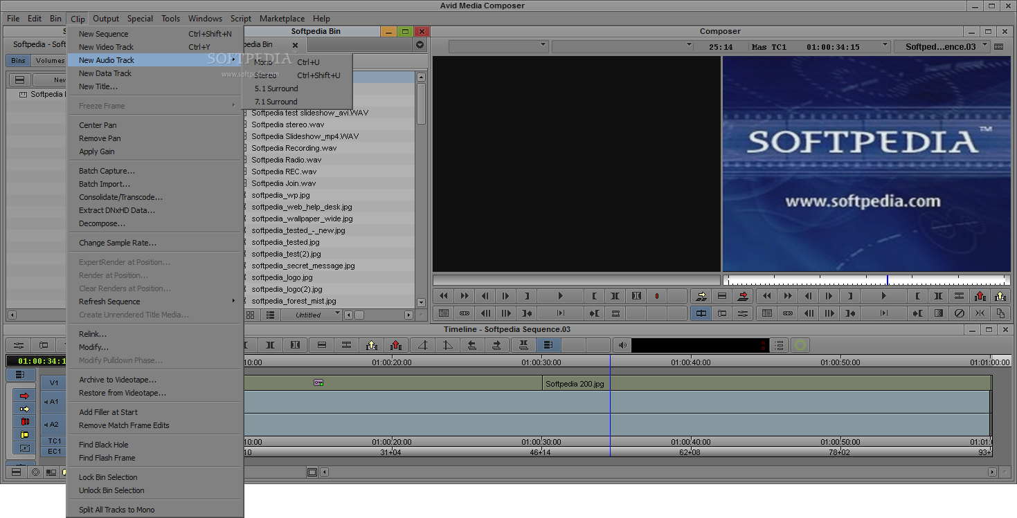Click bin scrollbar up arrow
Image resolution: width=1017 pixels, height=518 pixels.
click(421, 77)
